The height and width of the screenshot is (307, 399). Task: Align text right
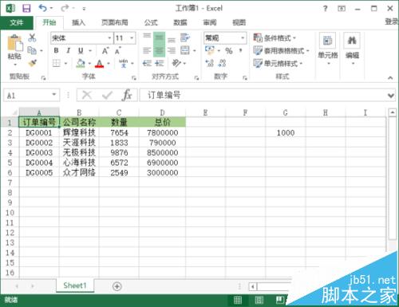pos(172,50)
